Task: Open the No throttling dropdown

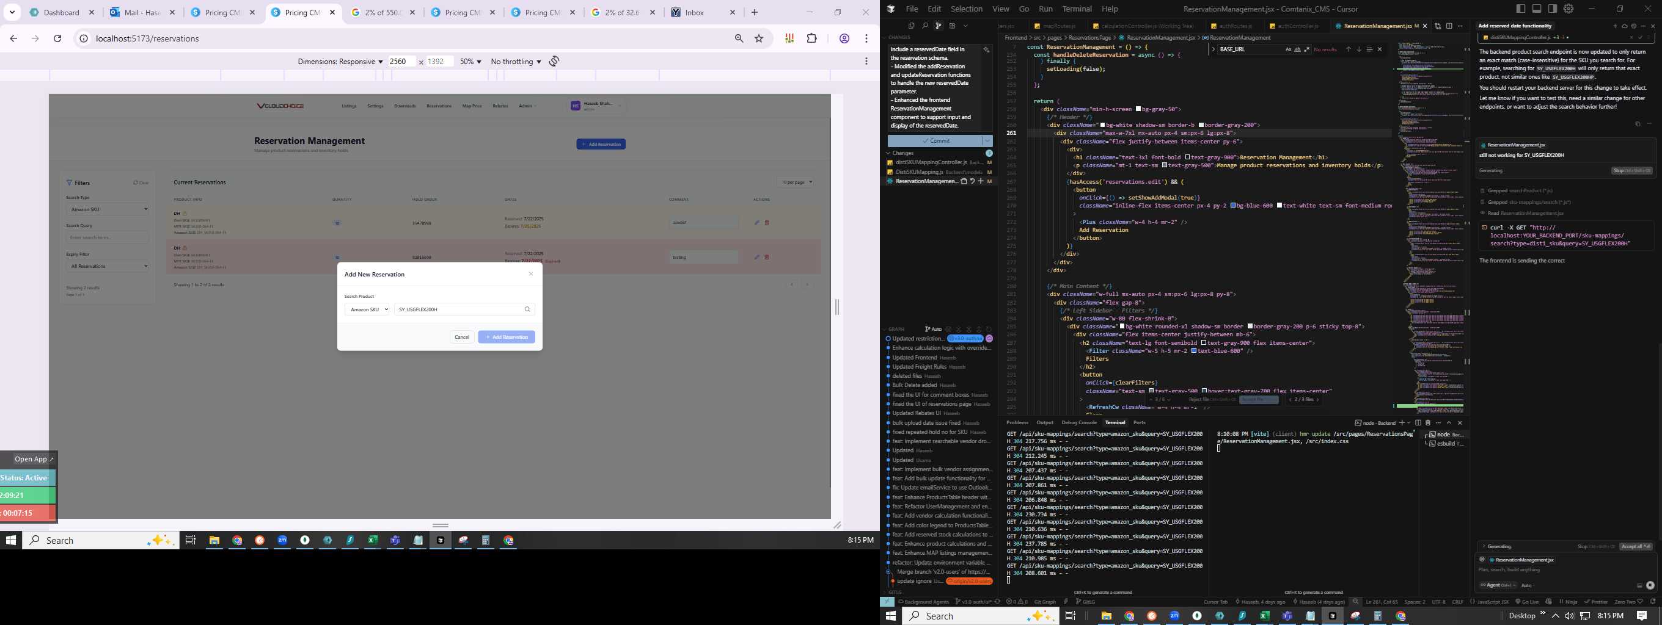Action: pos(516,61)
